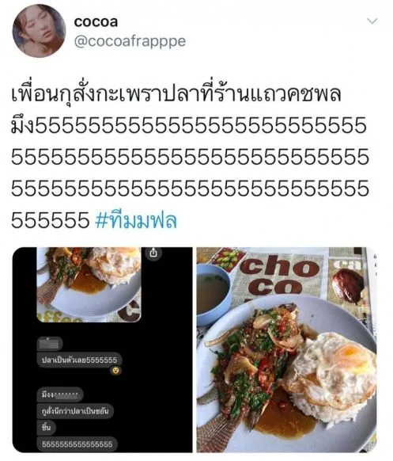This screenshot has height=461, width=393.
Task: Click the blue soup bowl in photo
Action: [x=214, y=294]
